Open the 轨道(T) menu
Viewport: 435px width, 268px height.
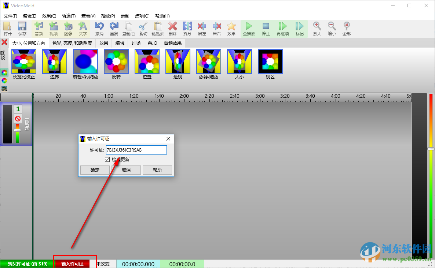tap(69, 16)
